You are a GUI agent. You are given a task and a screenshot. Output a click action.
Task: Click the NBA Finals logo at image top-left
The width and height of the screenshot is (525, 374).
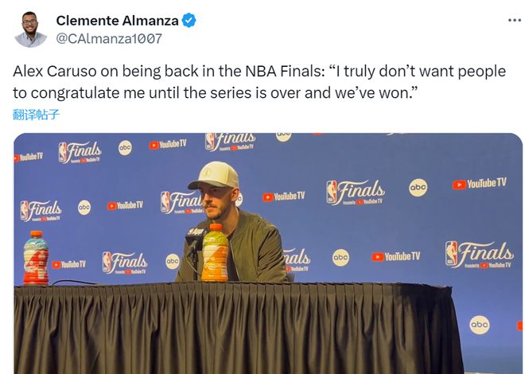(x=80, y=151)
